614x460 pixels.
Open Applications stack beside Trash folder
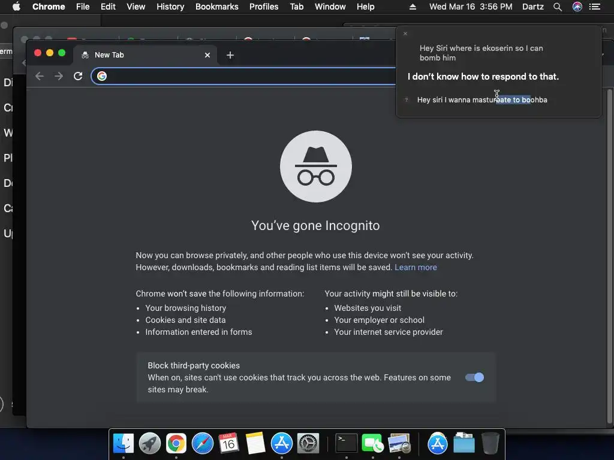(x=437, y=443)
